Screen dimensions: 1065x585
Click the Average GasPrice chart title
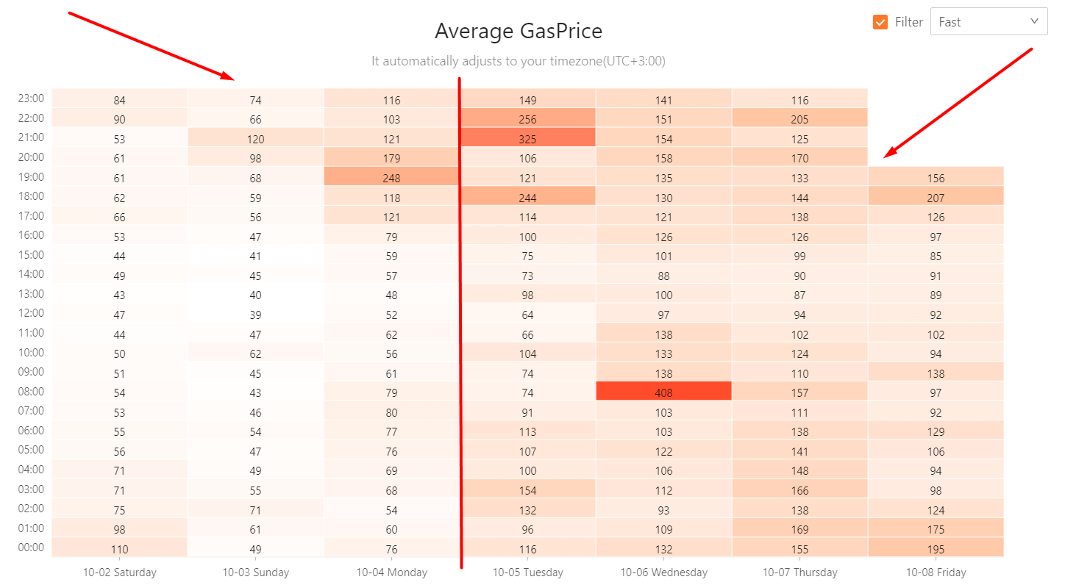point(519,31)
